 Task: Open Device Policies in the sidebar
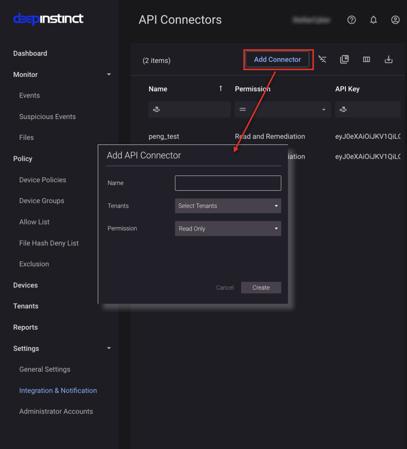(x=43, y=180)
